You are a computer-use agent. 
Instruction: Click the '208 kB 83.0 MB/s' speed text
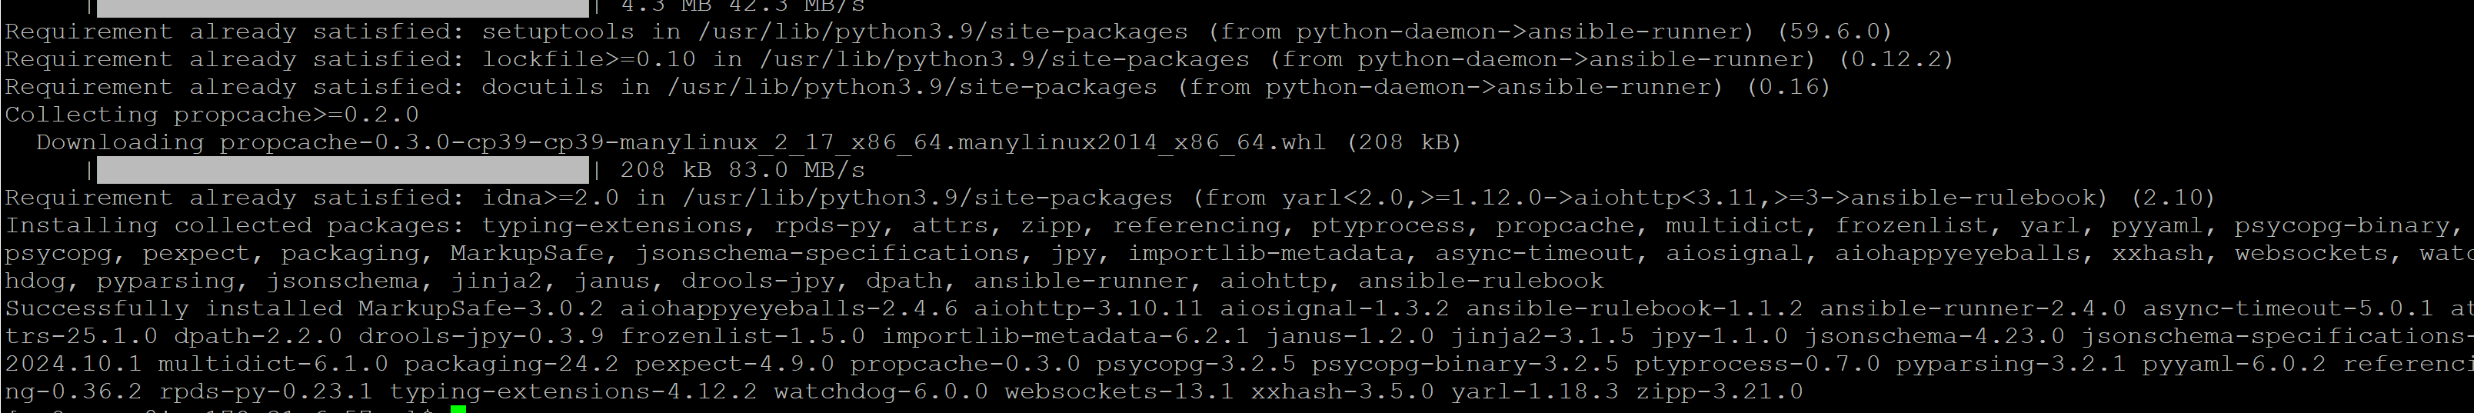point(741,171)
